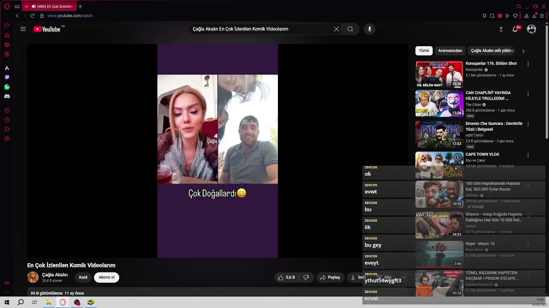
Task: Open Discord in the Opera sidebar
Action: click(7, 96)
